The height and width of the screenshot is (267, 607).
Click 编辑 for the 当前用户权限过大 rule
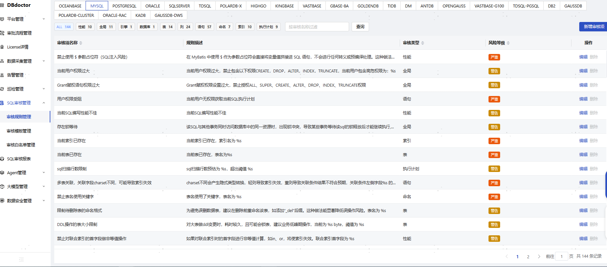click(583, 71)
